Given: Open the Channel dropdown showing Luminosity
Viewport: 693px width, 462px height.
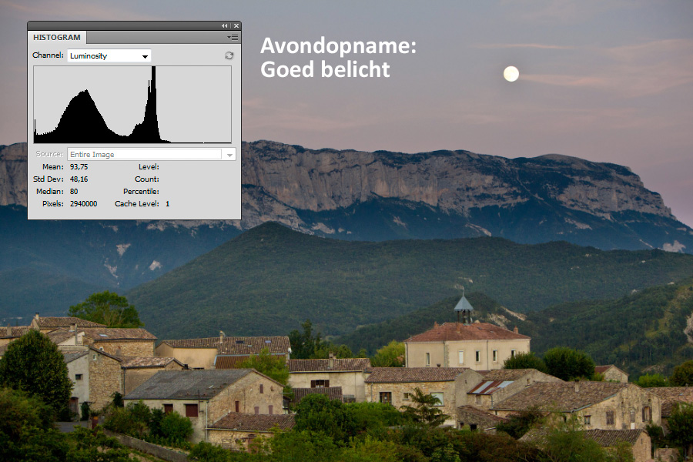Looking at the screenshot, I should pos(109,55).
